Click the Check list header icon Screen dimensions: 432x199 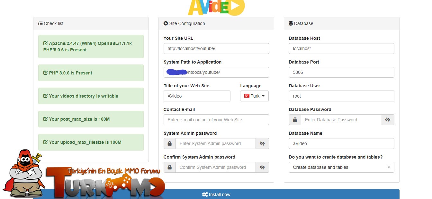40,23
